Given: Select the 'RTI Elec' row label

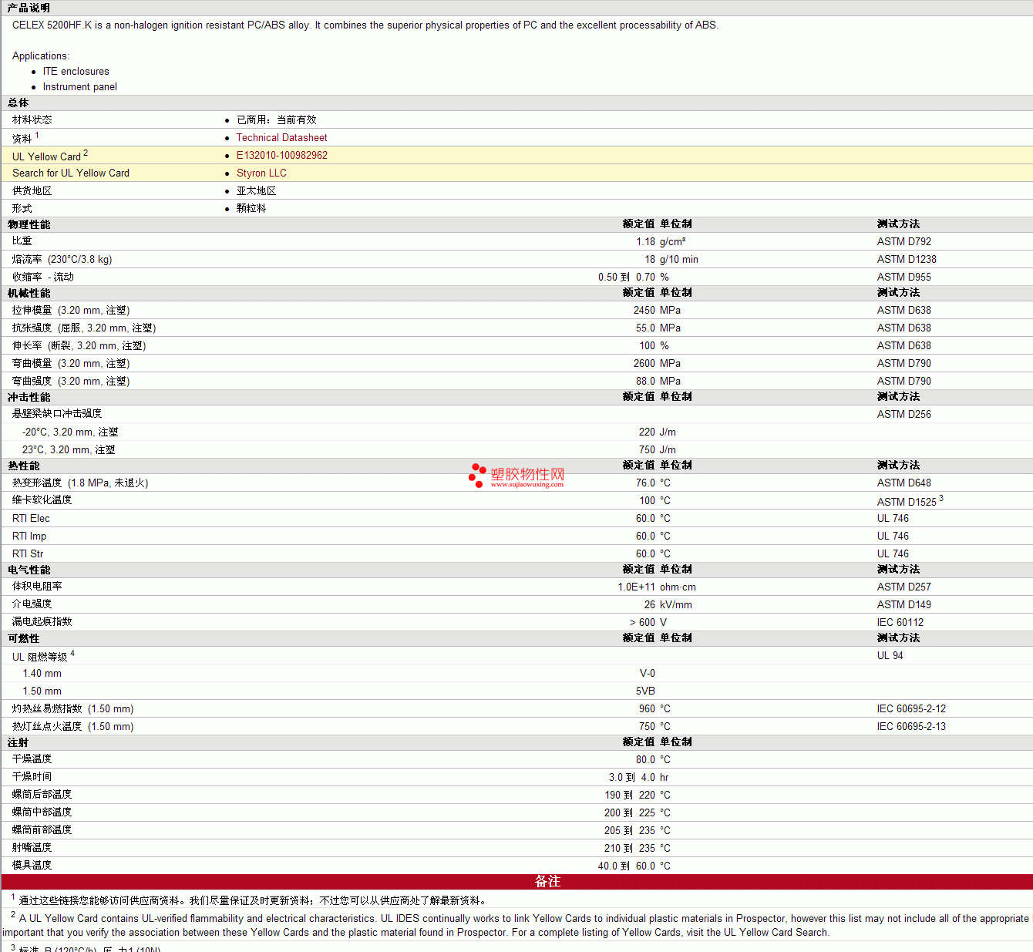Looking at the screenshot, I should coord(31,518).
